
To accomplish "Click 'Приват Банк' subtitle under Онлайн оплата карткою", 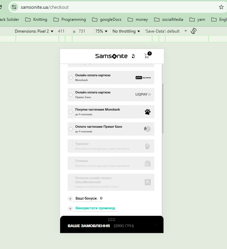I will (x=83, y=97).
